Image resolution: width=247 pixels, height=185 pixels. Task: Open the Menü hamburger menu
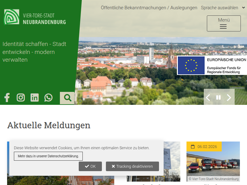pyautogui.click(x=224, y=23)
